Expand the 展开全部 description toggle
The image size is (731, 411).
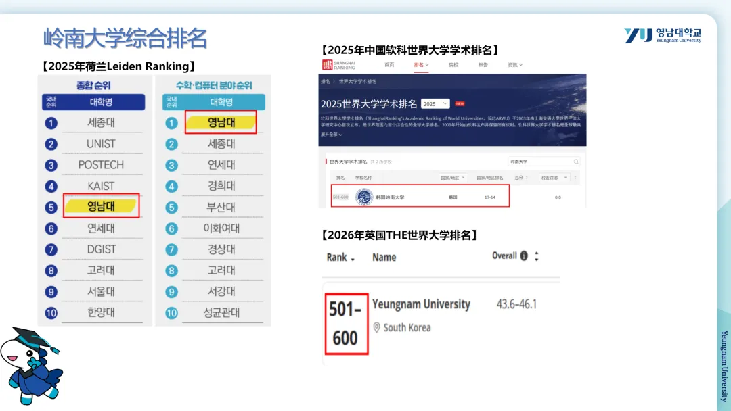(332, 135)
